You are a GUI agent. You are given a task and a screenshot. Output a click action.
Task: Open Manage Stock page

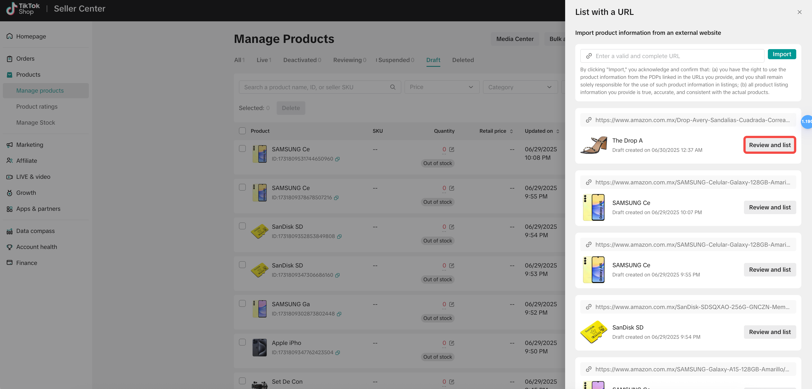coord(36,122)
